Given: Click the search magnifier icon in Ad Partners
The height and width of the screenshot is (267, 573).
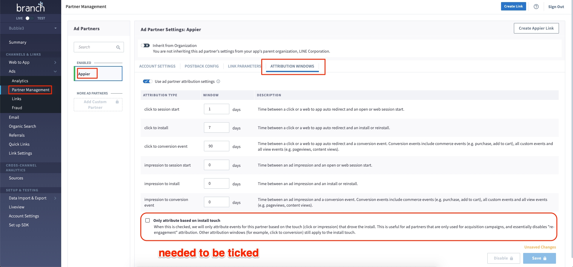Looking at the screenshot, I should 118,47.
